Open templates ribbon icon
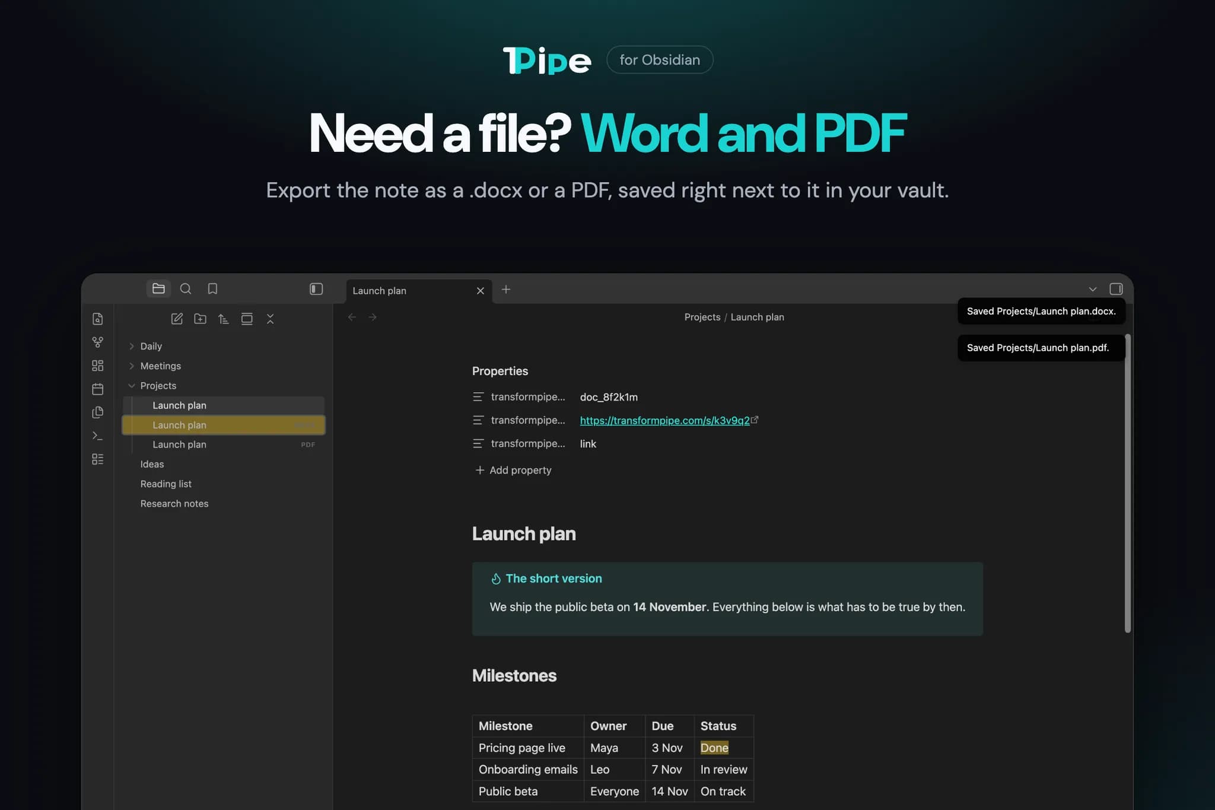Screen dimensions: 1215x810 click(x=98, y=412)
